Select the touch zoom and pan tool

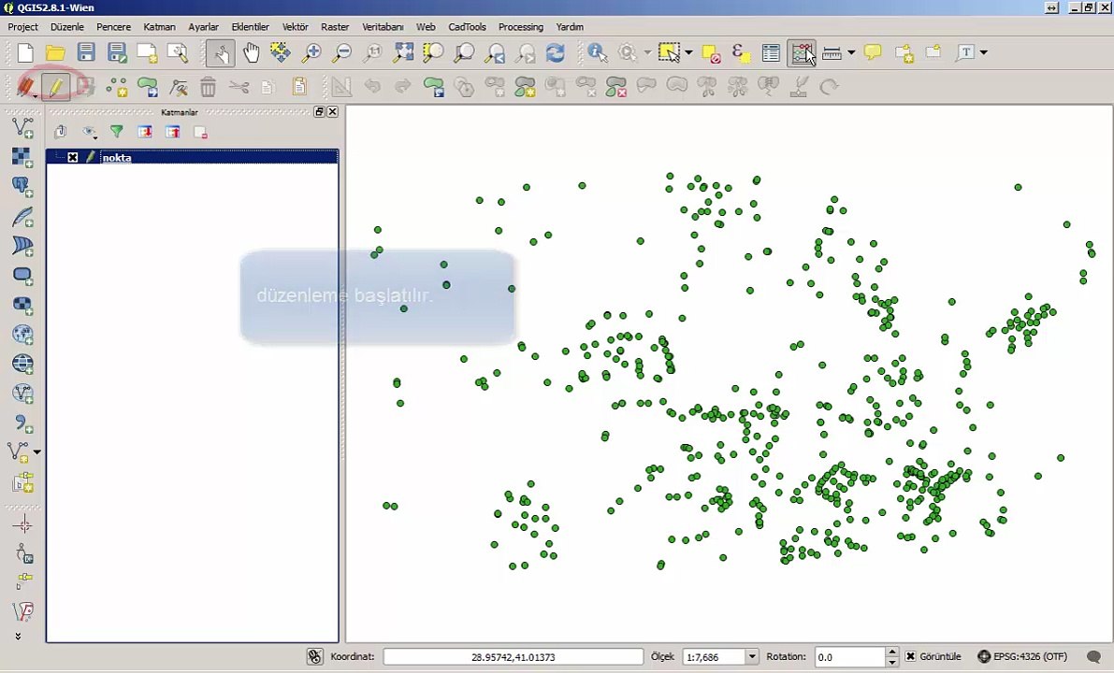click(x=220, y=52)
